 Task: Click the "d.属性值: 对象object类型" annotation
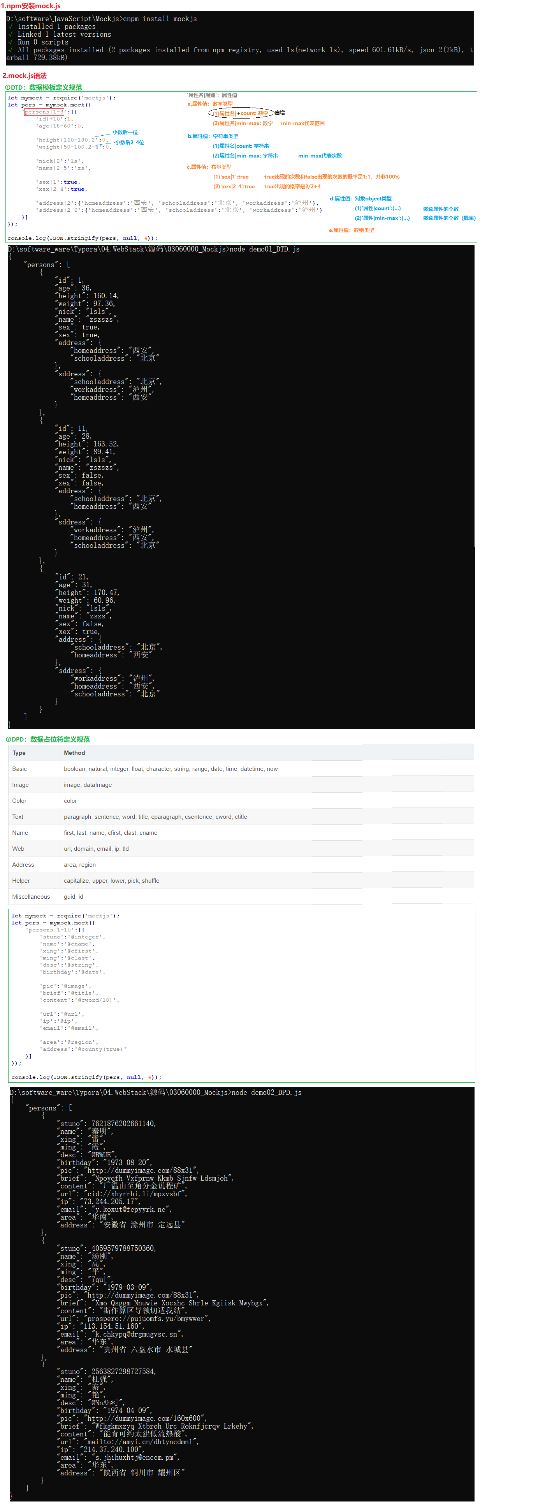tap(360, 198)
